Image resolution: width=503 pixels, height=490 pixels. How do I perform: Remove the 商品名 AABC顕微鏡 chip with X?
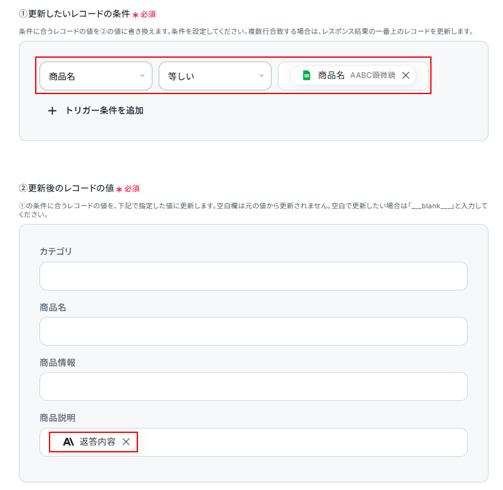pyautogui.click(x=406, y=75)
